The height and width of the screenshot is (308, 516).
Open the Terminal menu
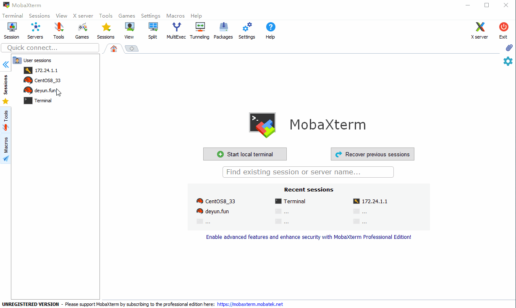[x=13, y=16]
